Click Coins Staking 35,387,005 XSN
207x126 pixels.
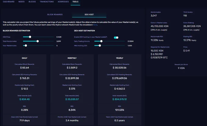click(192, 26)
